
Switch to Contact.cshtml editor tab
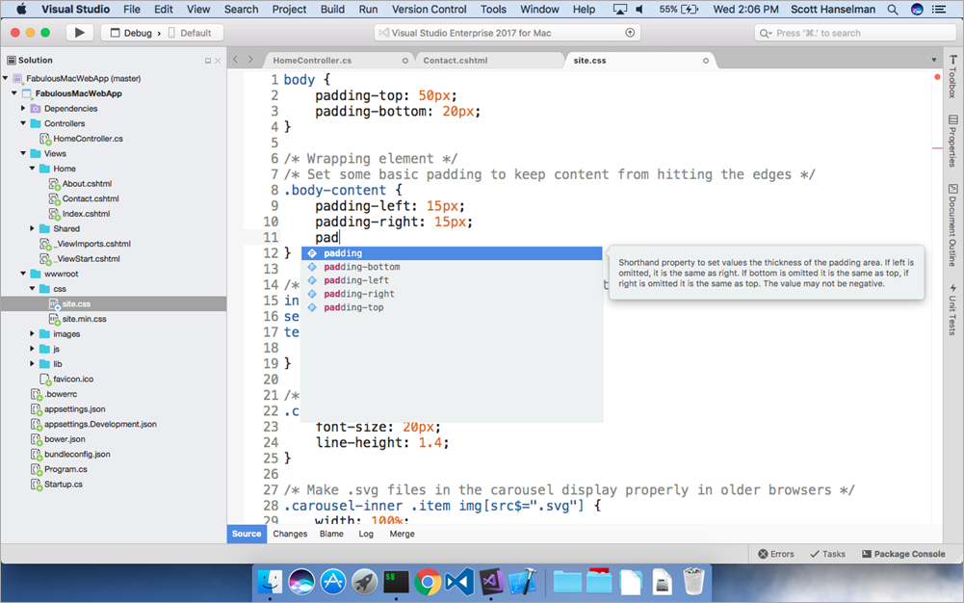tap(456, 61)
